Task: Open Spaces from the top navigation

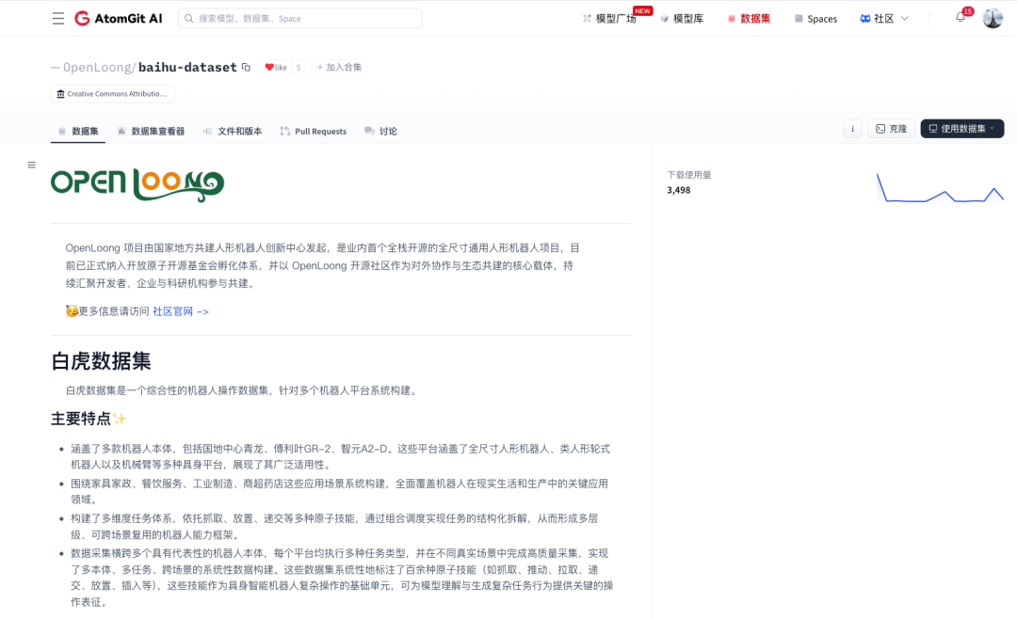Action: point(815,19)
